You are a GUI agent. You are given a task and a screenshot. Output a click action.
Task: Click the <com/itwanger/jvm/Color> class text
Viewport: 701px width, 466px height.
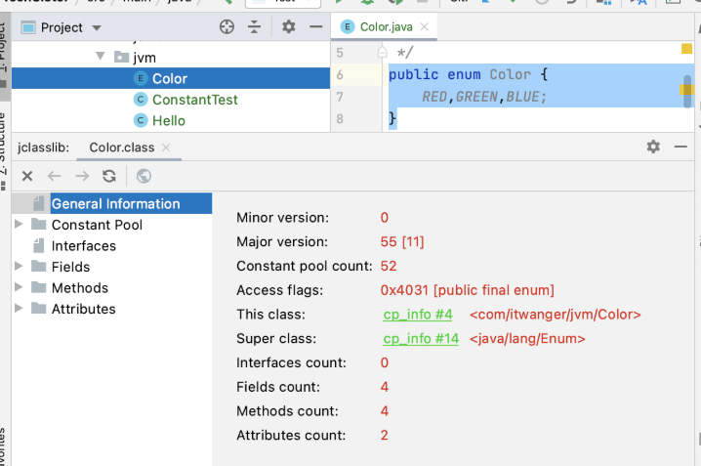[556, 315]
